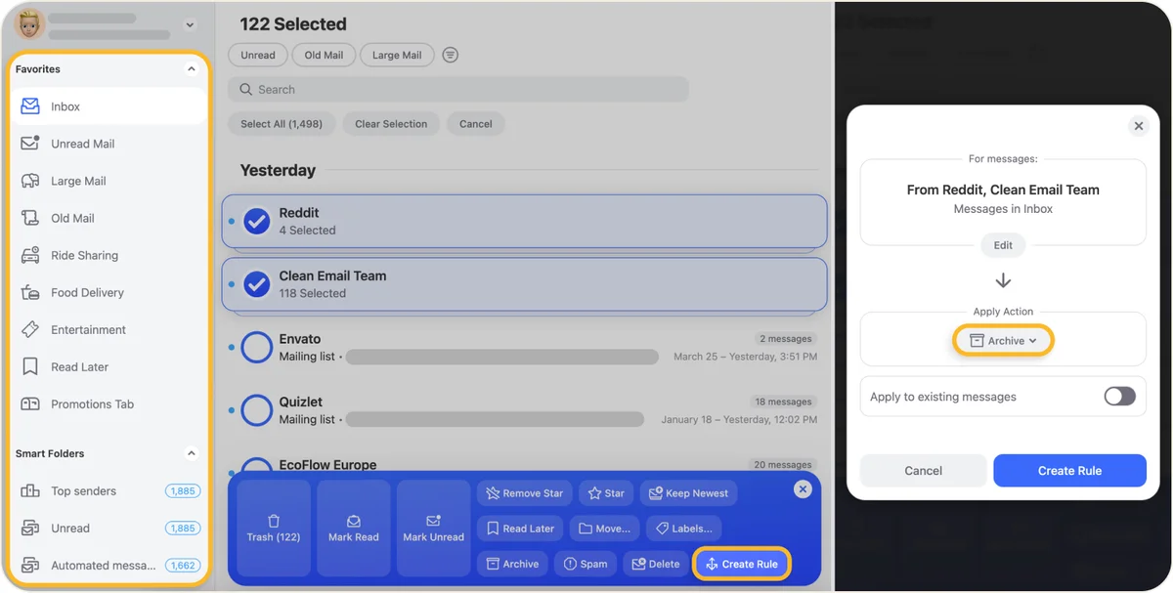Deselect the Reddit message group

tap(256, 221)
